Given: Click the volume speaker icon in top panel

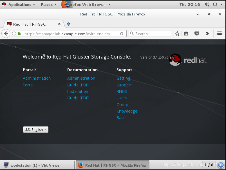Looking at the screenshot, I should click(x=207, y=5).
